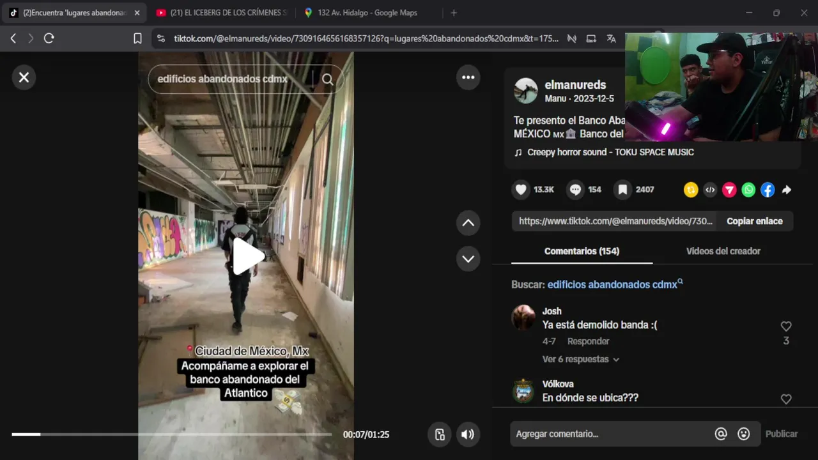Image resolution: width=818 pixels, height=460 pixels.
Task: Click the Vólkova commenter name
Action: pos(558,384)
